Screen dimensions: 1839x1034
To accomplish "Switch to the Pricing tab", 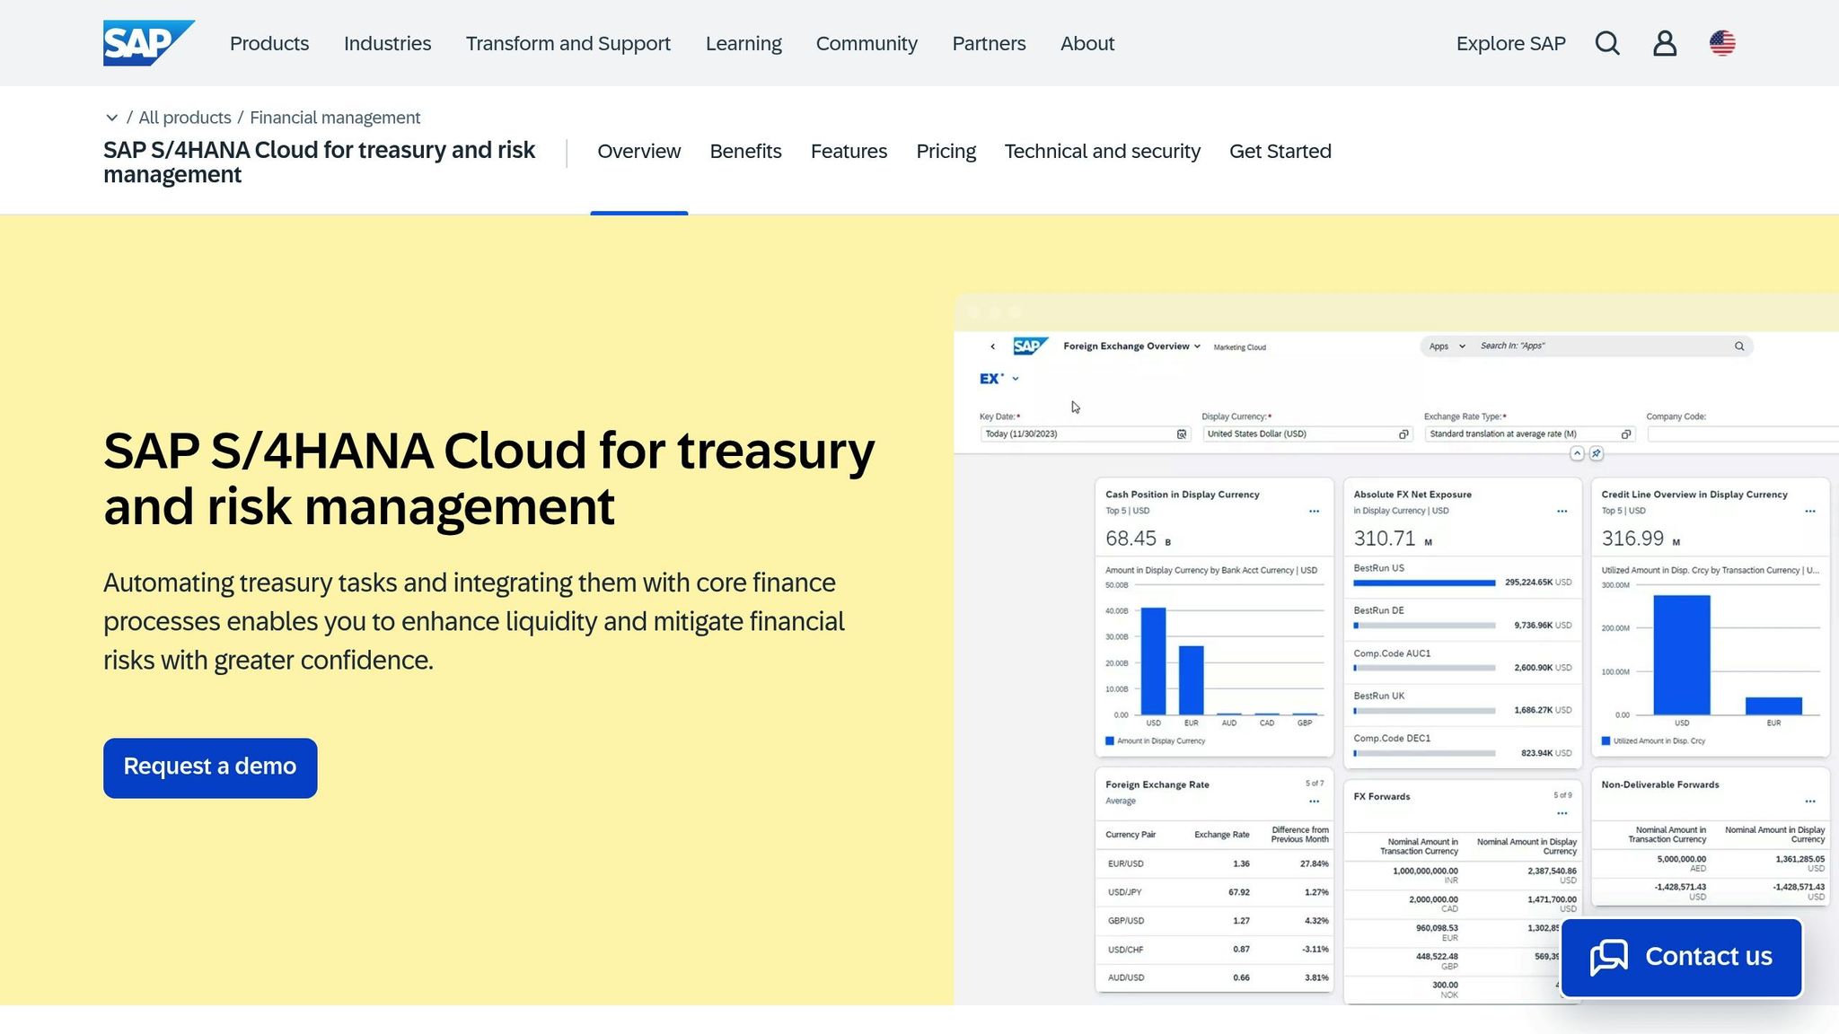I will coord(946,151).
